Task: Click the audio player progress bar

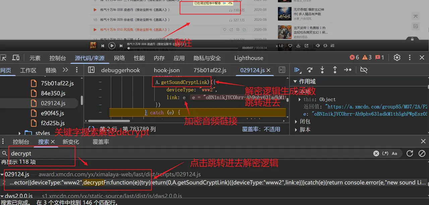Action: point(184,48)
